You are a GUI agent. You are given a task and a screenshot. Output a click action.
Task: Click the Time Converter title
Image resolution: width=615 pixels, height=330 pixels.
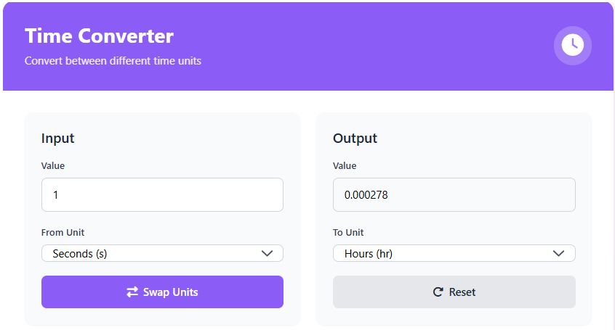pyautogui.click(x=99, y=36)
